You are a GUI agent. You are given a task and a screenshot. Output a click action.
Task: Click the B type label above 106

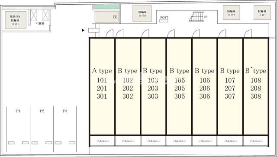(x=205, y=71)
